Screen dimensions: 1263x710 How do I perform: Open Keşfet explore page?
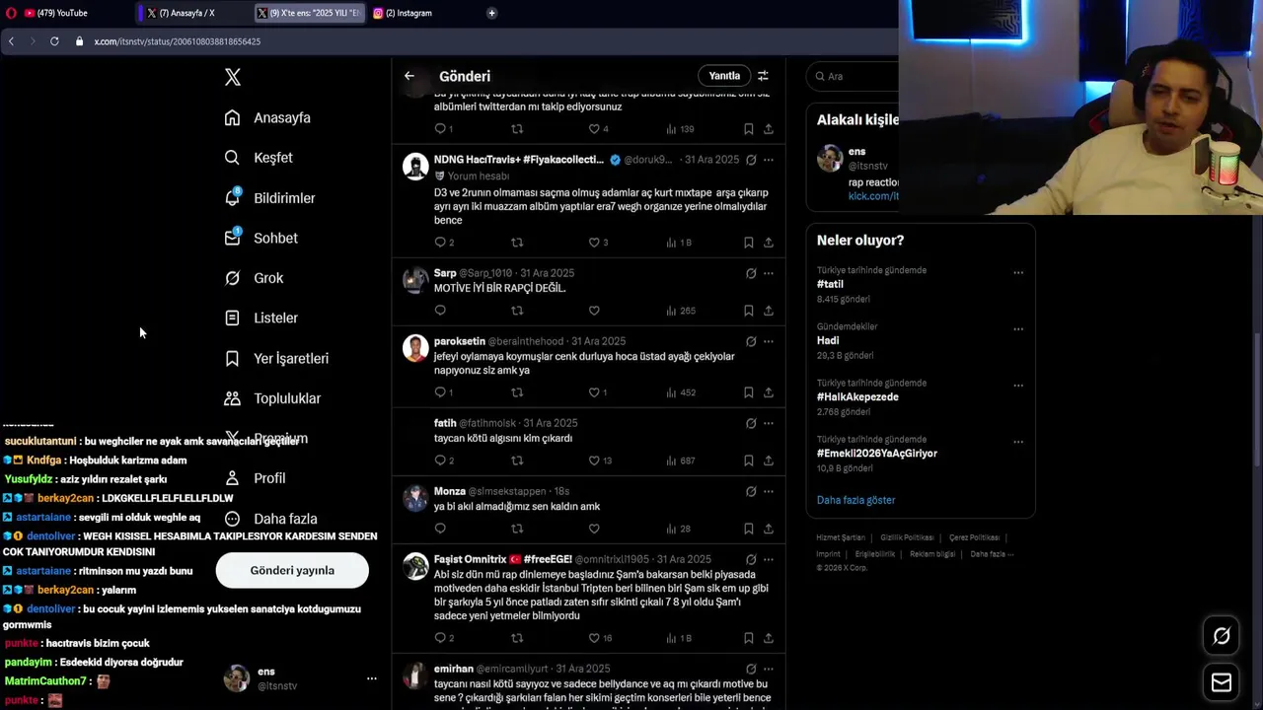259,158
